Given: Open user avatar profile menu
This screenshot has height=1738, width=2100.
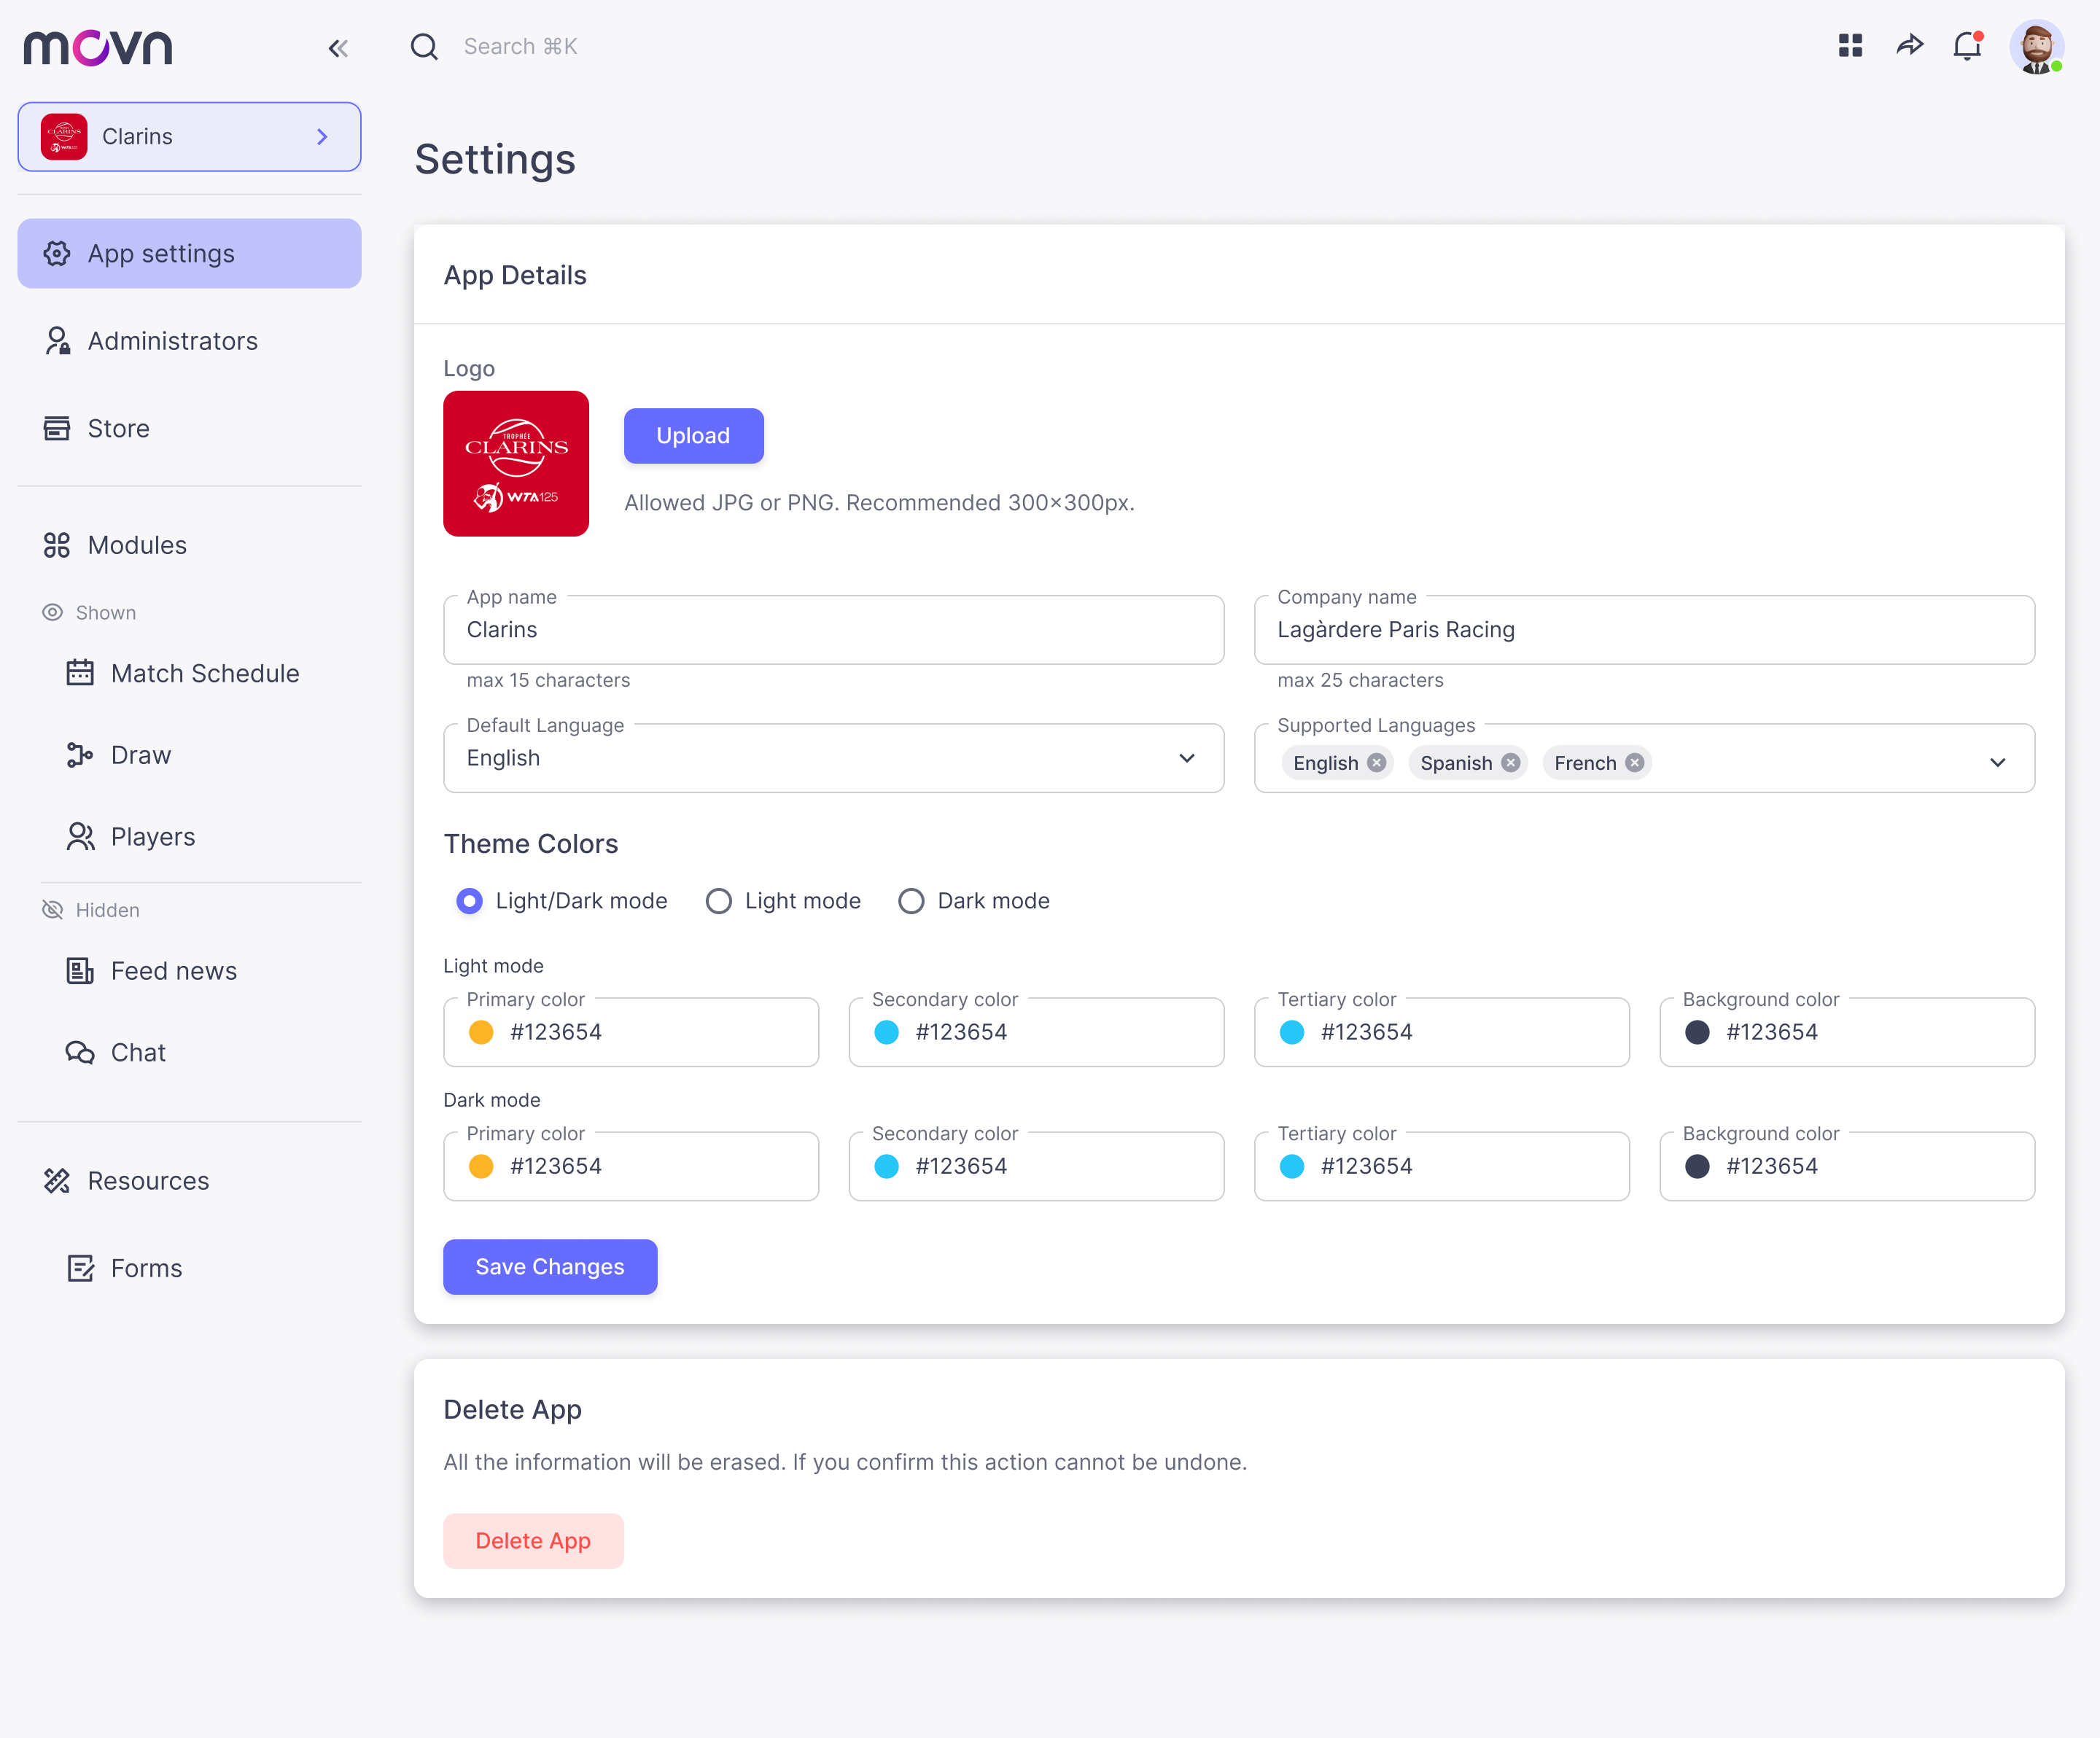Looking at the screenshot, I should (2036, 47).
